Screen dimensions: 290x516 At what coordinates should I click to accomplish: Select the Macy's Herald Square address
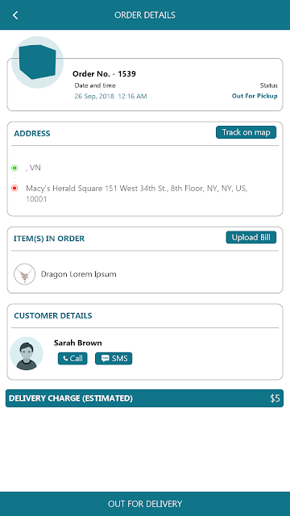pyautogui.click(x=137, y=193)
